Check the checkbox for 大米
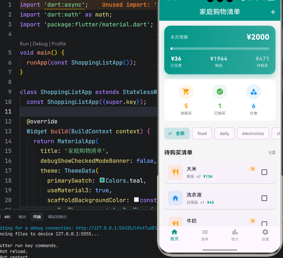 pyautogui.click(x=264, y=172)
